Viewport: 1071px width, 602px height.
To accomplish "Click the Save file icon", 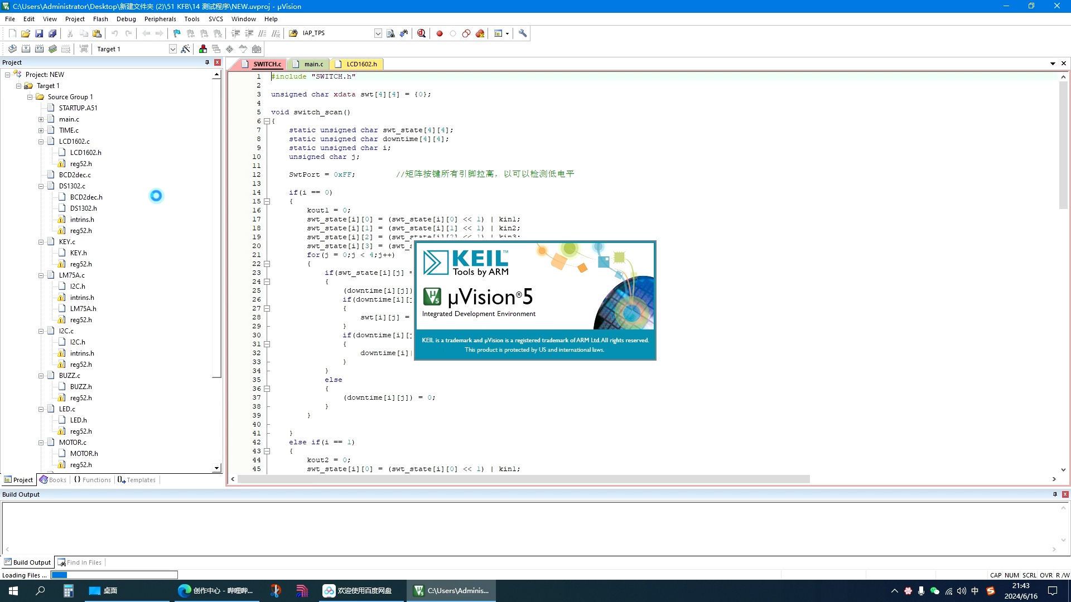I will [39, 33].
